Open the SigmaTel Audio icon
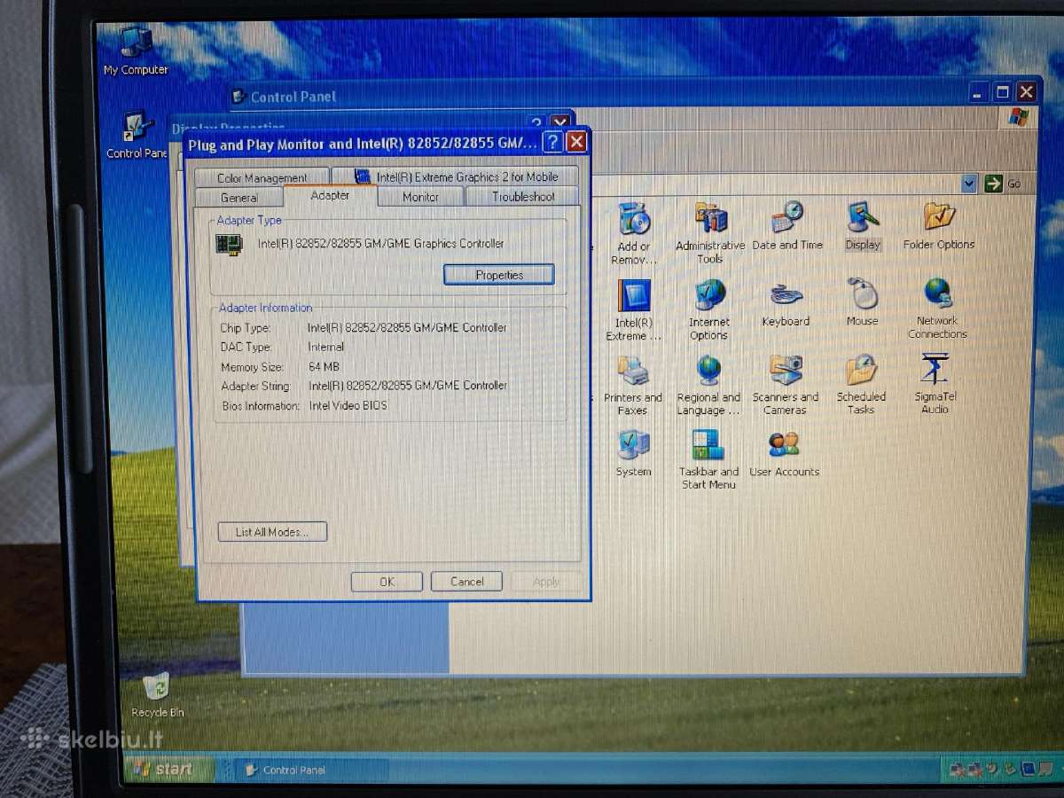 tap(935, 383)
